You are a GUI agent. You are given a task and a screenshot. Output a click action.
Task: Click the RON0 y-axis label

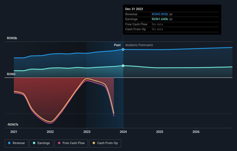point(11,74)
